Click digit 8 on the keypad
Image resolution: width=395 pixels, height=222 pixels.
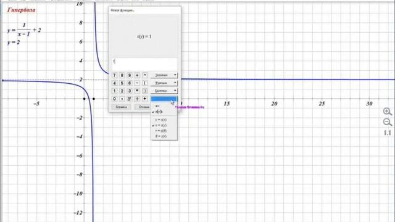point(122,75)
